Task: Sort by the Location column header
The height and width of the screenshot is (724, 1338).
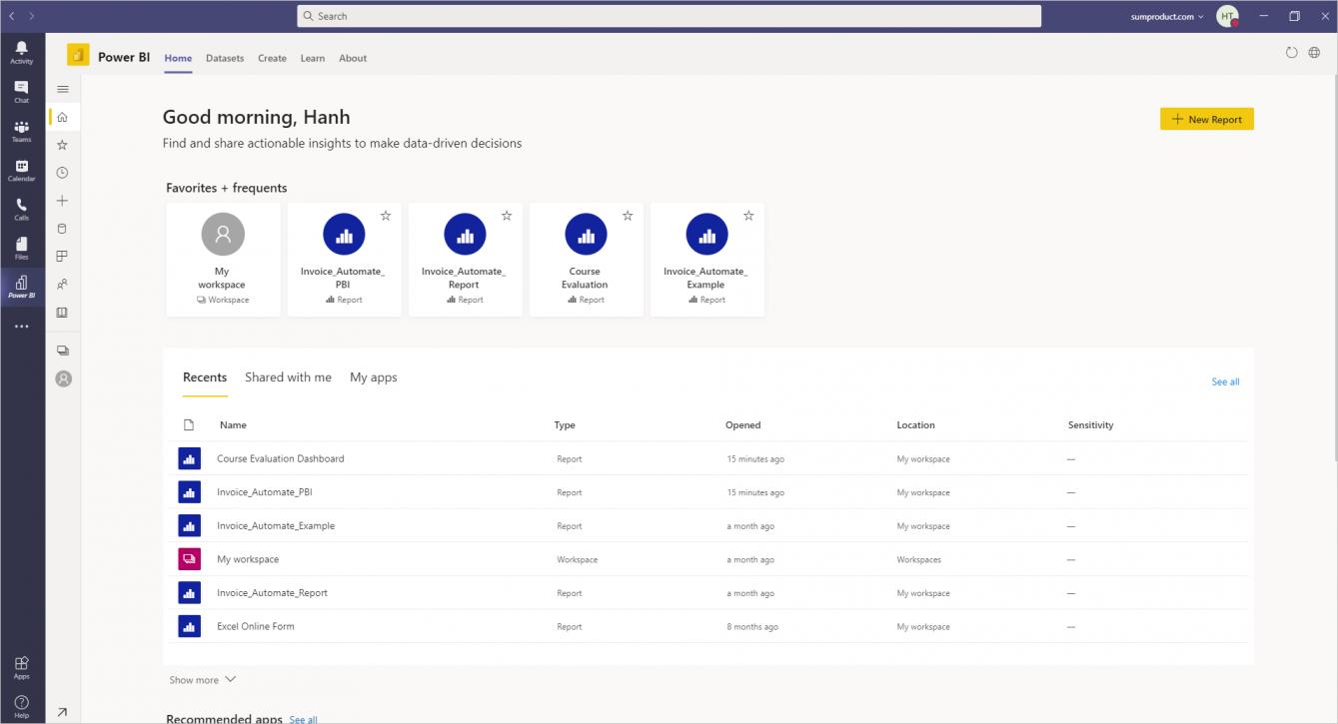Action: 915,425
